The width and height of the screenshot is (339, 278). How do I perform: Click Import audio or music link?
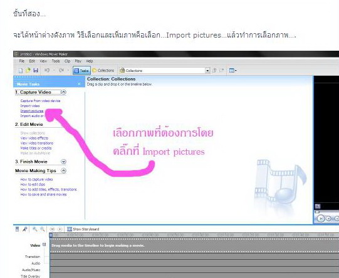click(32, 116)
